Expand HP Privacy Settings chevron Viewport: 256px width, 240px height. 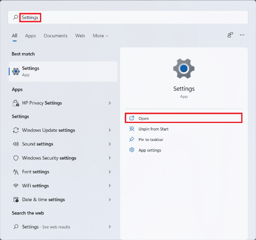[110, 103]
